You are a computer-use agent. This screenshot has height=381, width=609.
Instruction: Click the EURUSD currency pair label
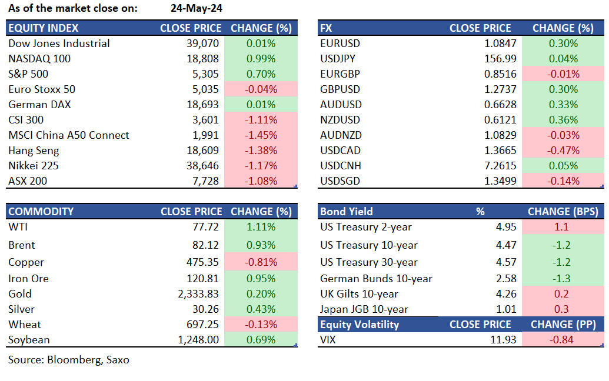pos(340,44)
